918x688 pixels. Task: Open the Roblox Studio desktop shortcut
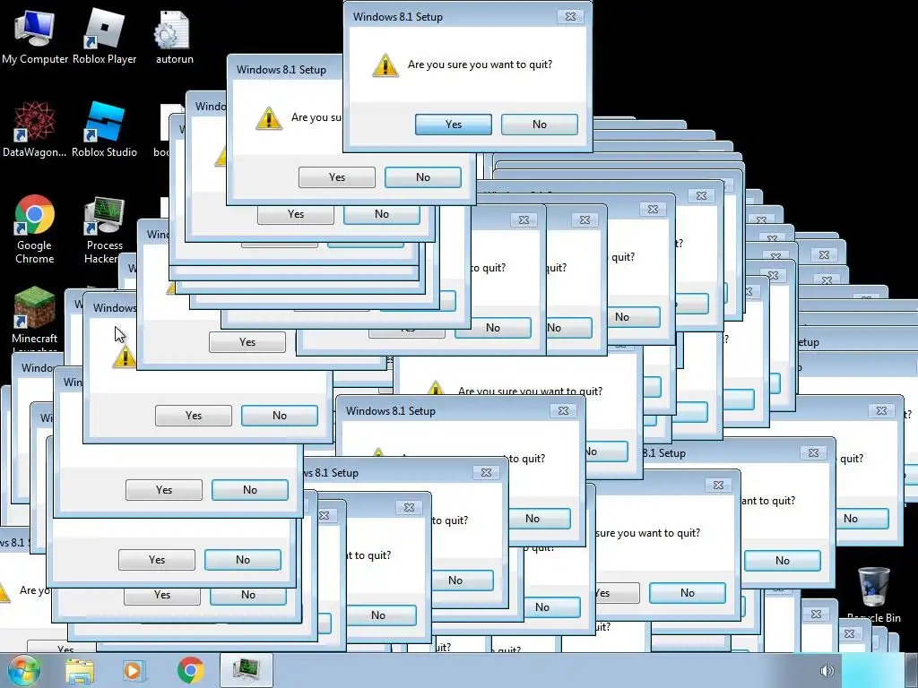pyautogui.click(x=104, y=129)
